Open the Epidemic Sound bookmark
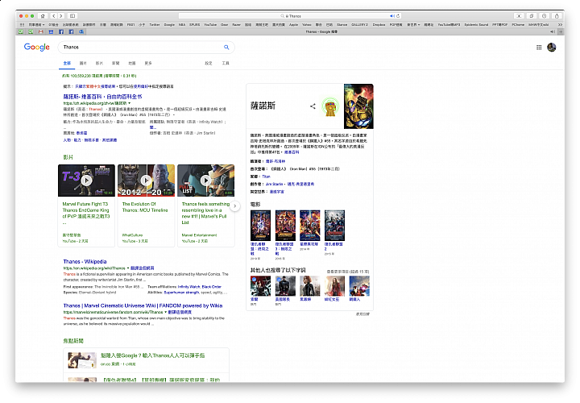Image resolution: width=580 pixels, height=403 pixels. point(476,24)
